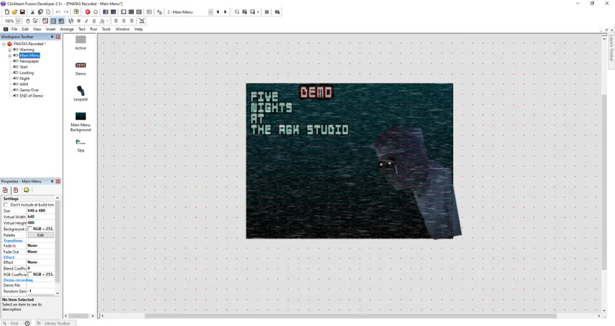Click the Open folder icon
Image resolution: width=615 pixels, height=326 pixels.
tap(14, 12)
